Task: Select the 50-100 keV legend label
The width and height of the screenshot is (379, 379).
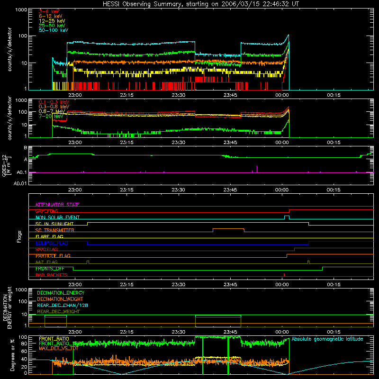Action: point(54,30)
